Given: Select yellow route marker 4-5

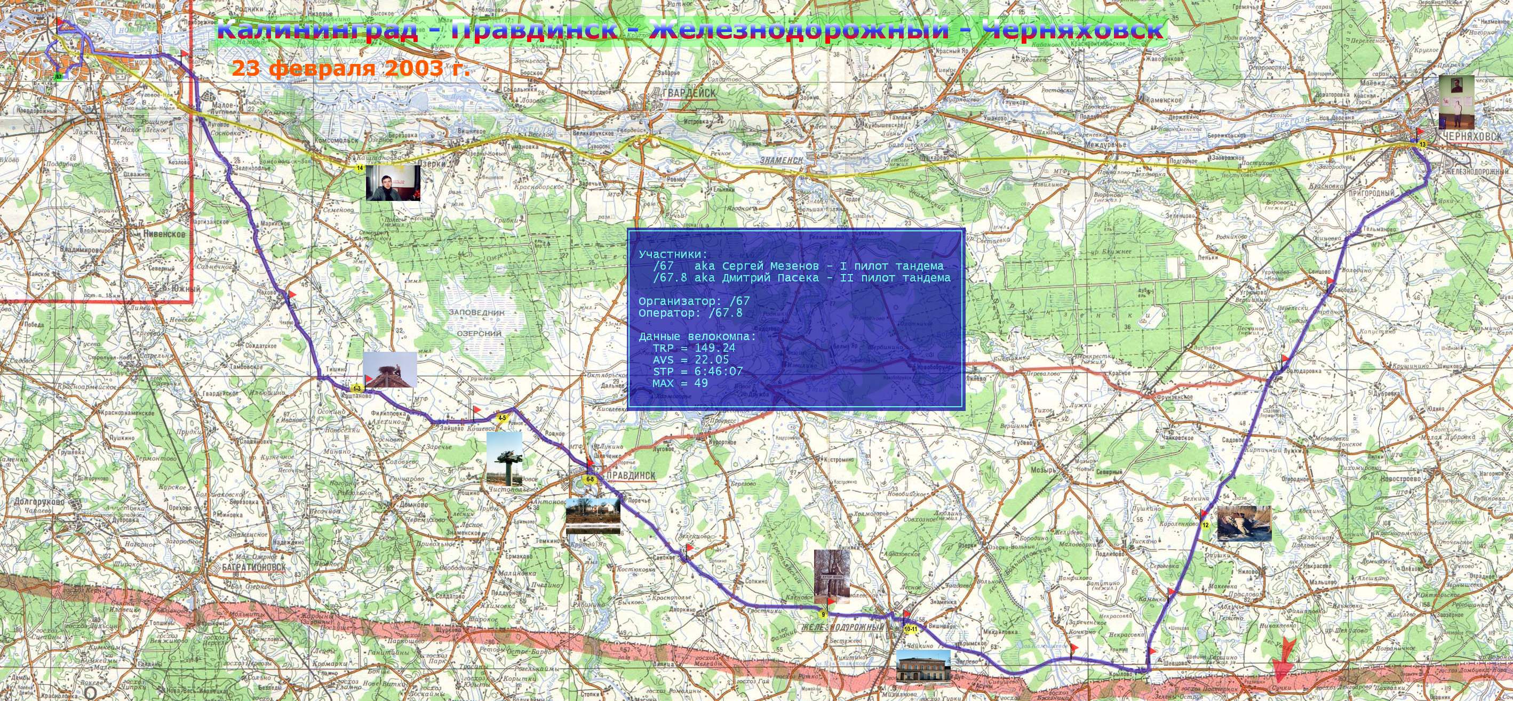Looking at the screenshot, I should (502, 418).
